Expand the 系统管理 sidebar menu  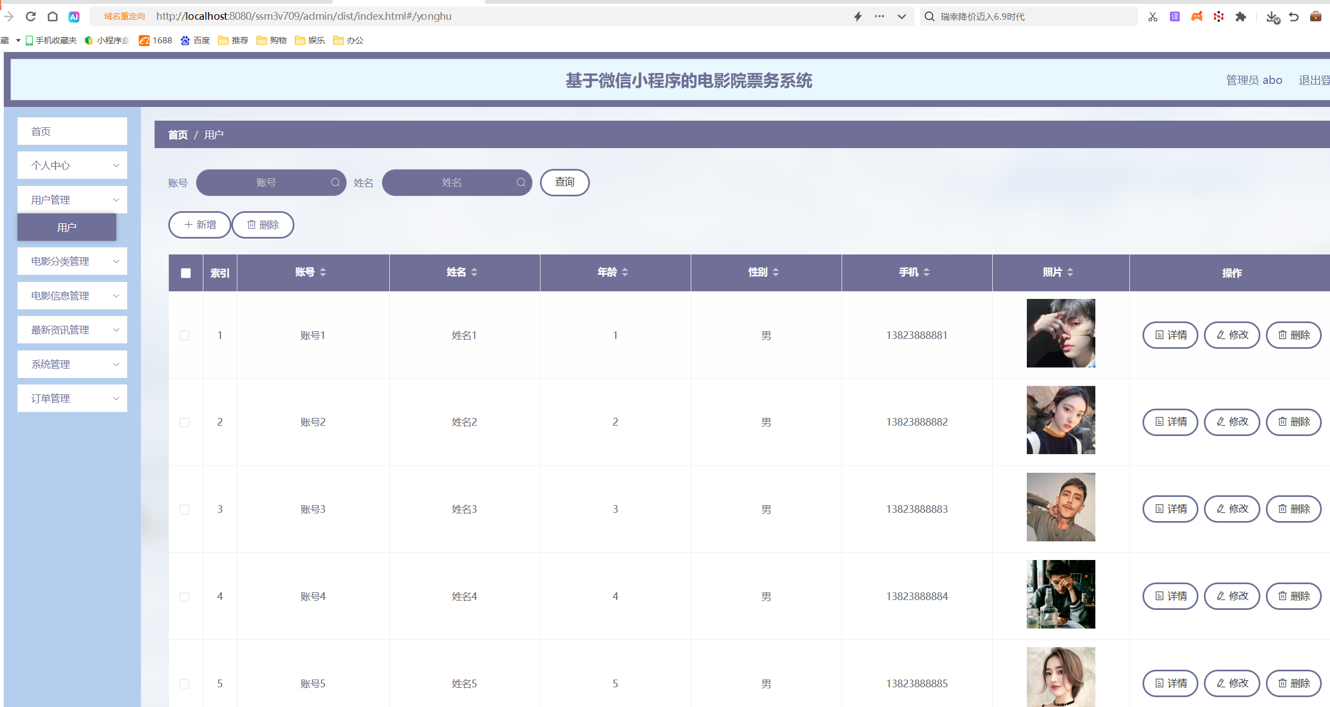pos(72,364)
